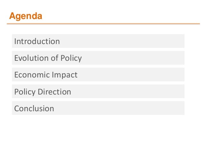Click the word Direction in the fourth item
Screen dimensions: 205x154
[x=54, y=92]
